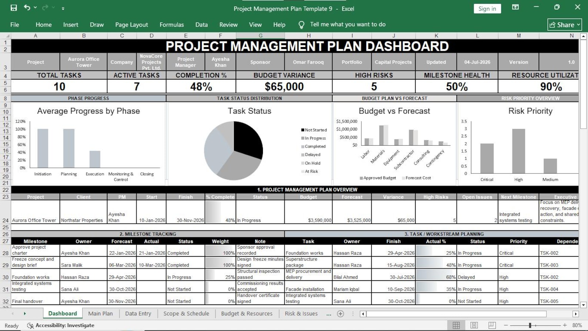Viewport: 588px width, 331px height.
Task: Click vertical scrollbar down arrow
Action: click(x=584, y=305)
